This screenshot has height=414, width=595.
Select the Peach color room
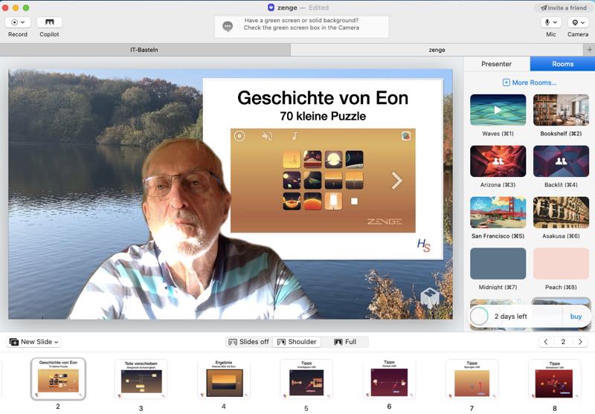pos(561,264)
